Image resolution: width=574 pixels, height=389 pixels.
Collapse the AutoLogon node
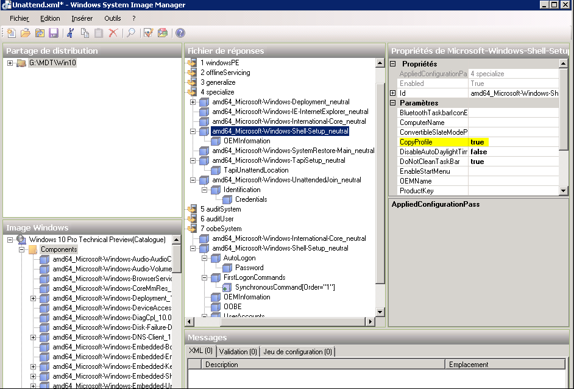[x=205, y=258]
